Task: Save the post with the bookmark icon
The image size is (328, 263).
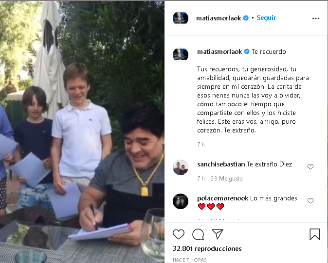Action: (x=315, y=234)
